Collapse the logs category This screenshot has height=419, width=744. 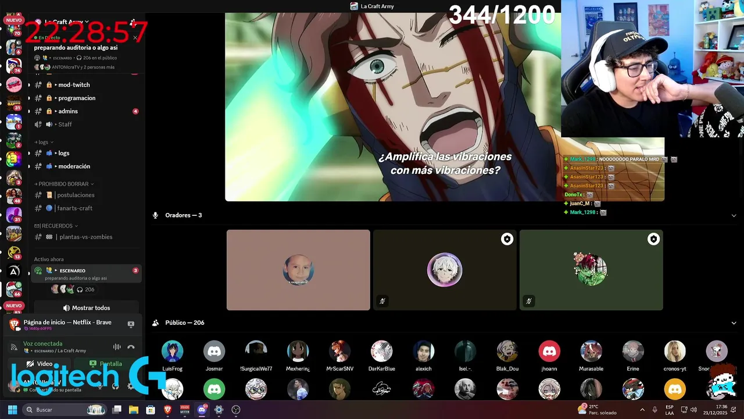click(44, 142)
